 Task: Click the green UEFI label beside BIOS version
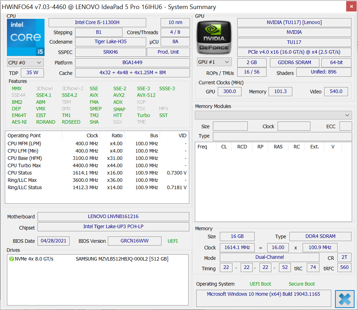[173, 241]
